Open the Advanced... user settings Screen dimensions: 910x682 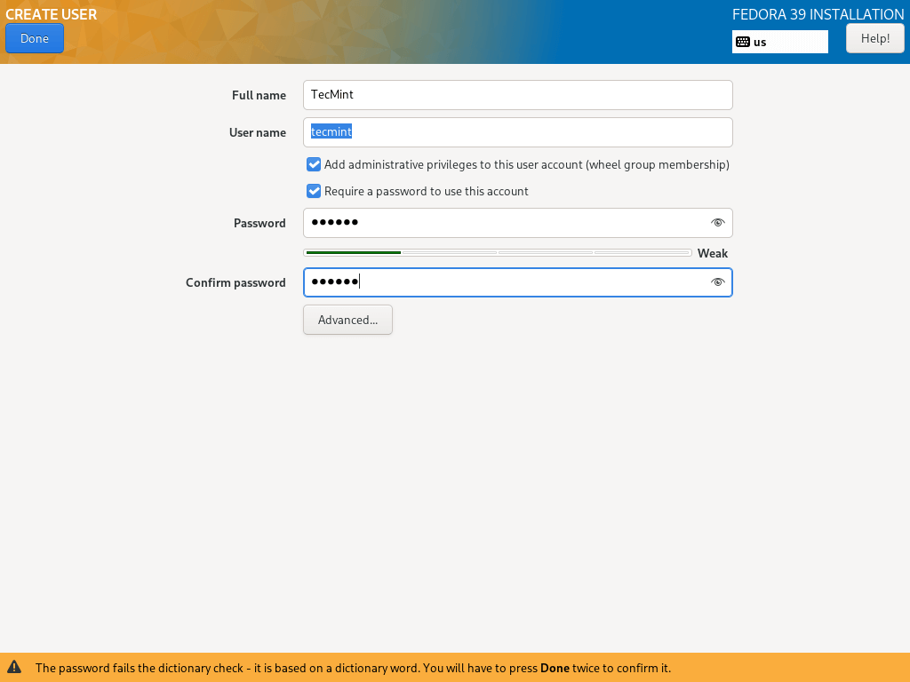347,320
